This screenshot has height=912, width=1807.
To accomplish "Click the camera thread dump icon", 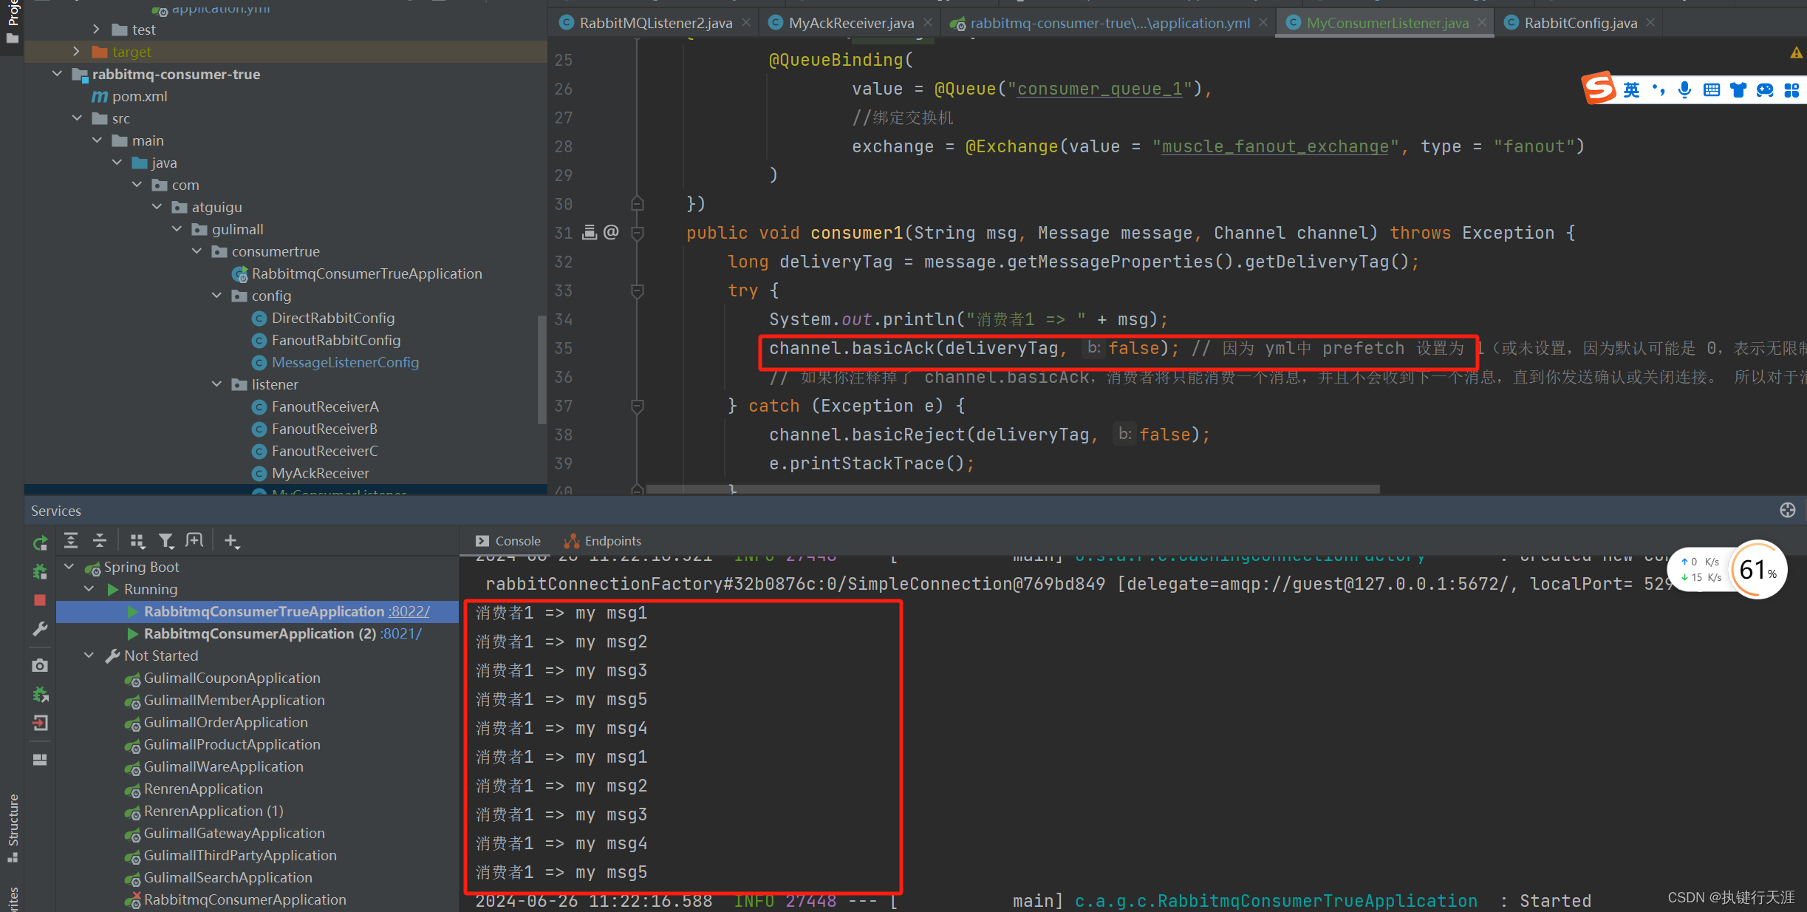I will pos(41,666).
